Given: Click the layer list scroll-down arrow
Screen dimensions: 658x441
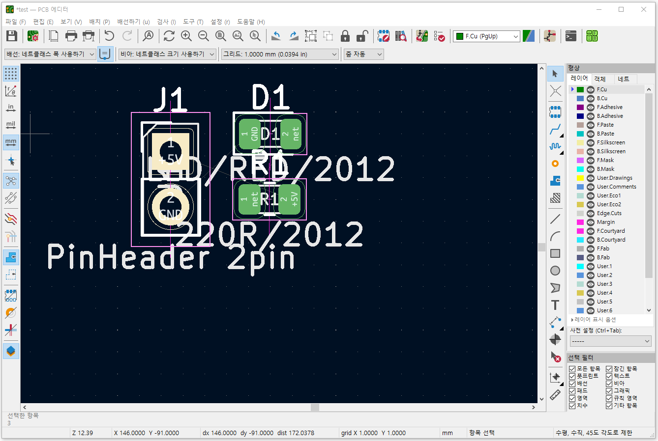Looking at the screenshot, I should tap(649, 310).
